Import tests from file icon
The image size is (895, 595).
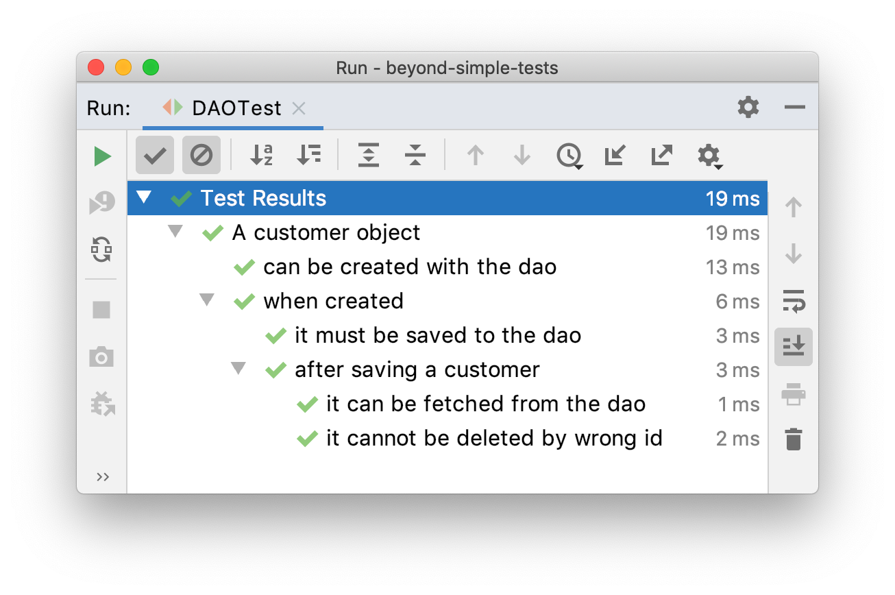(615, 156)
